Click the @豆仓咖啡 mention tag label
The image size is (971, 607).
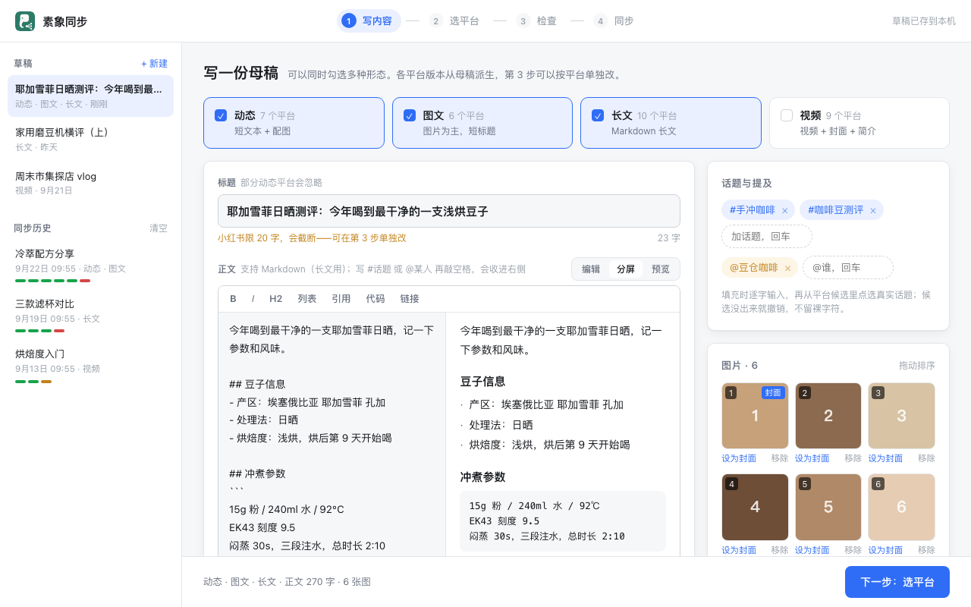[753, 268]
